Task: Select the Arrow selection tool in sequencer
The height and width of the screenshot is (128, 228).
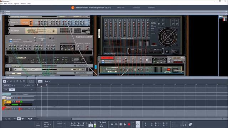Action: (5, 81)
